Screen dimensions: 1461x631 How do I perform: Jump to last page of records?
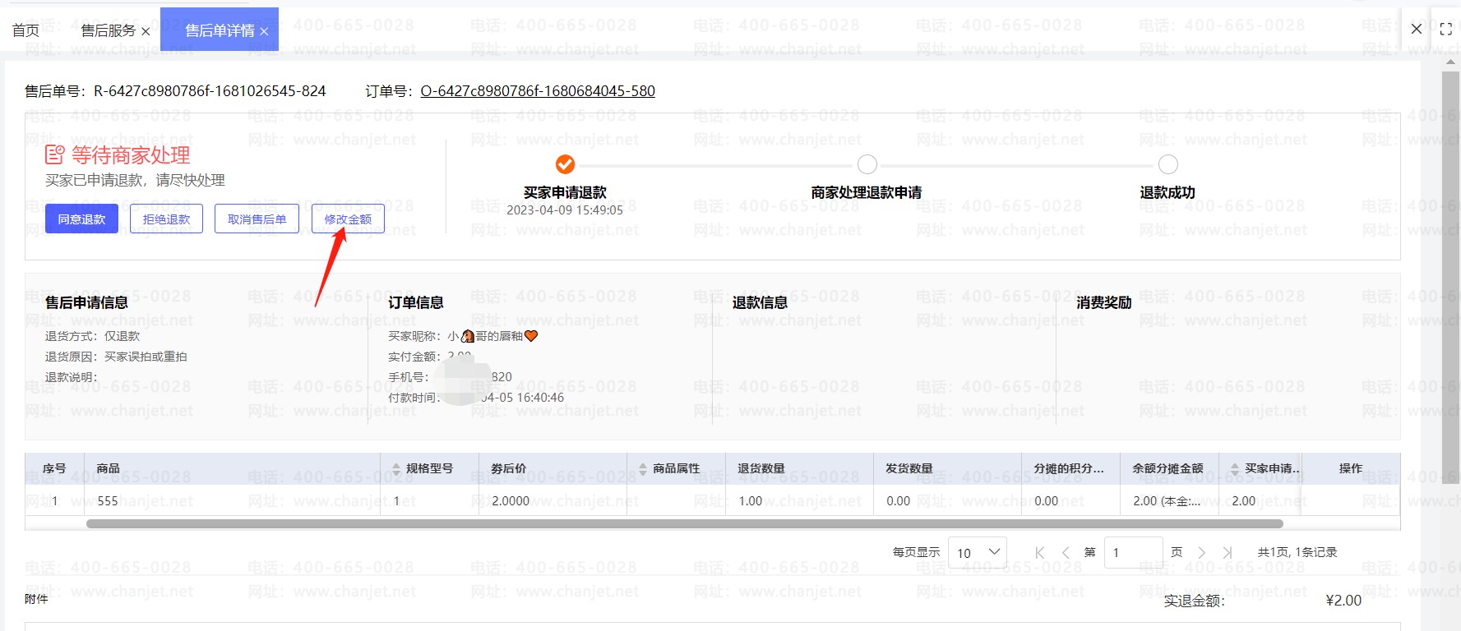pyautogui.click(x=1228, y=552)
